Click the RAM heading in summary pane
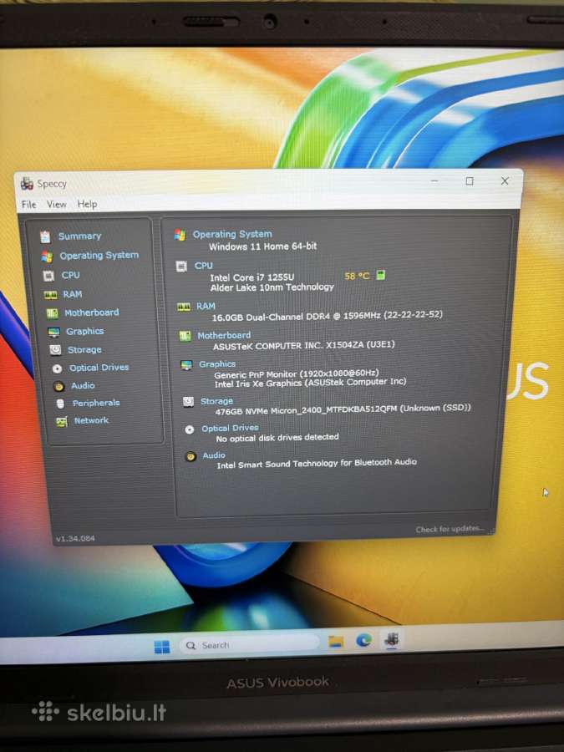The image size is (564, 752). click(x=206, y=306)
